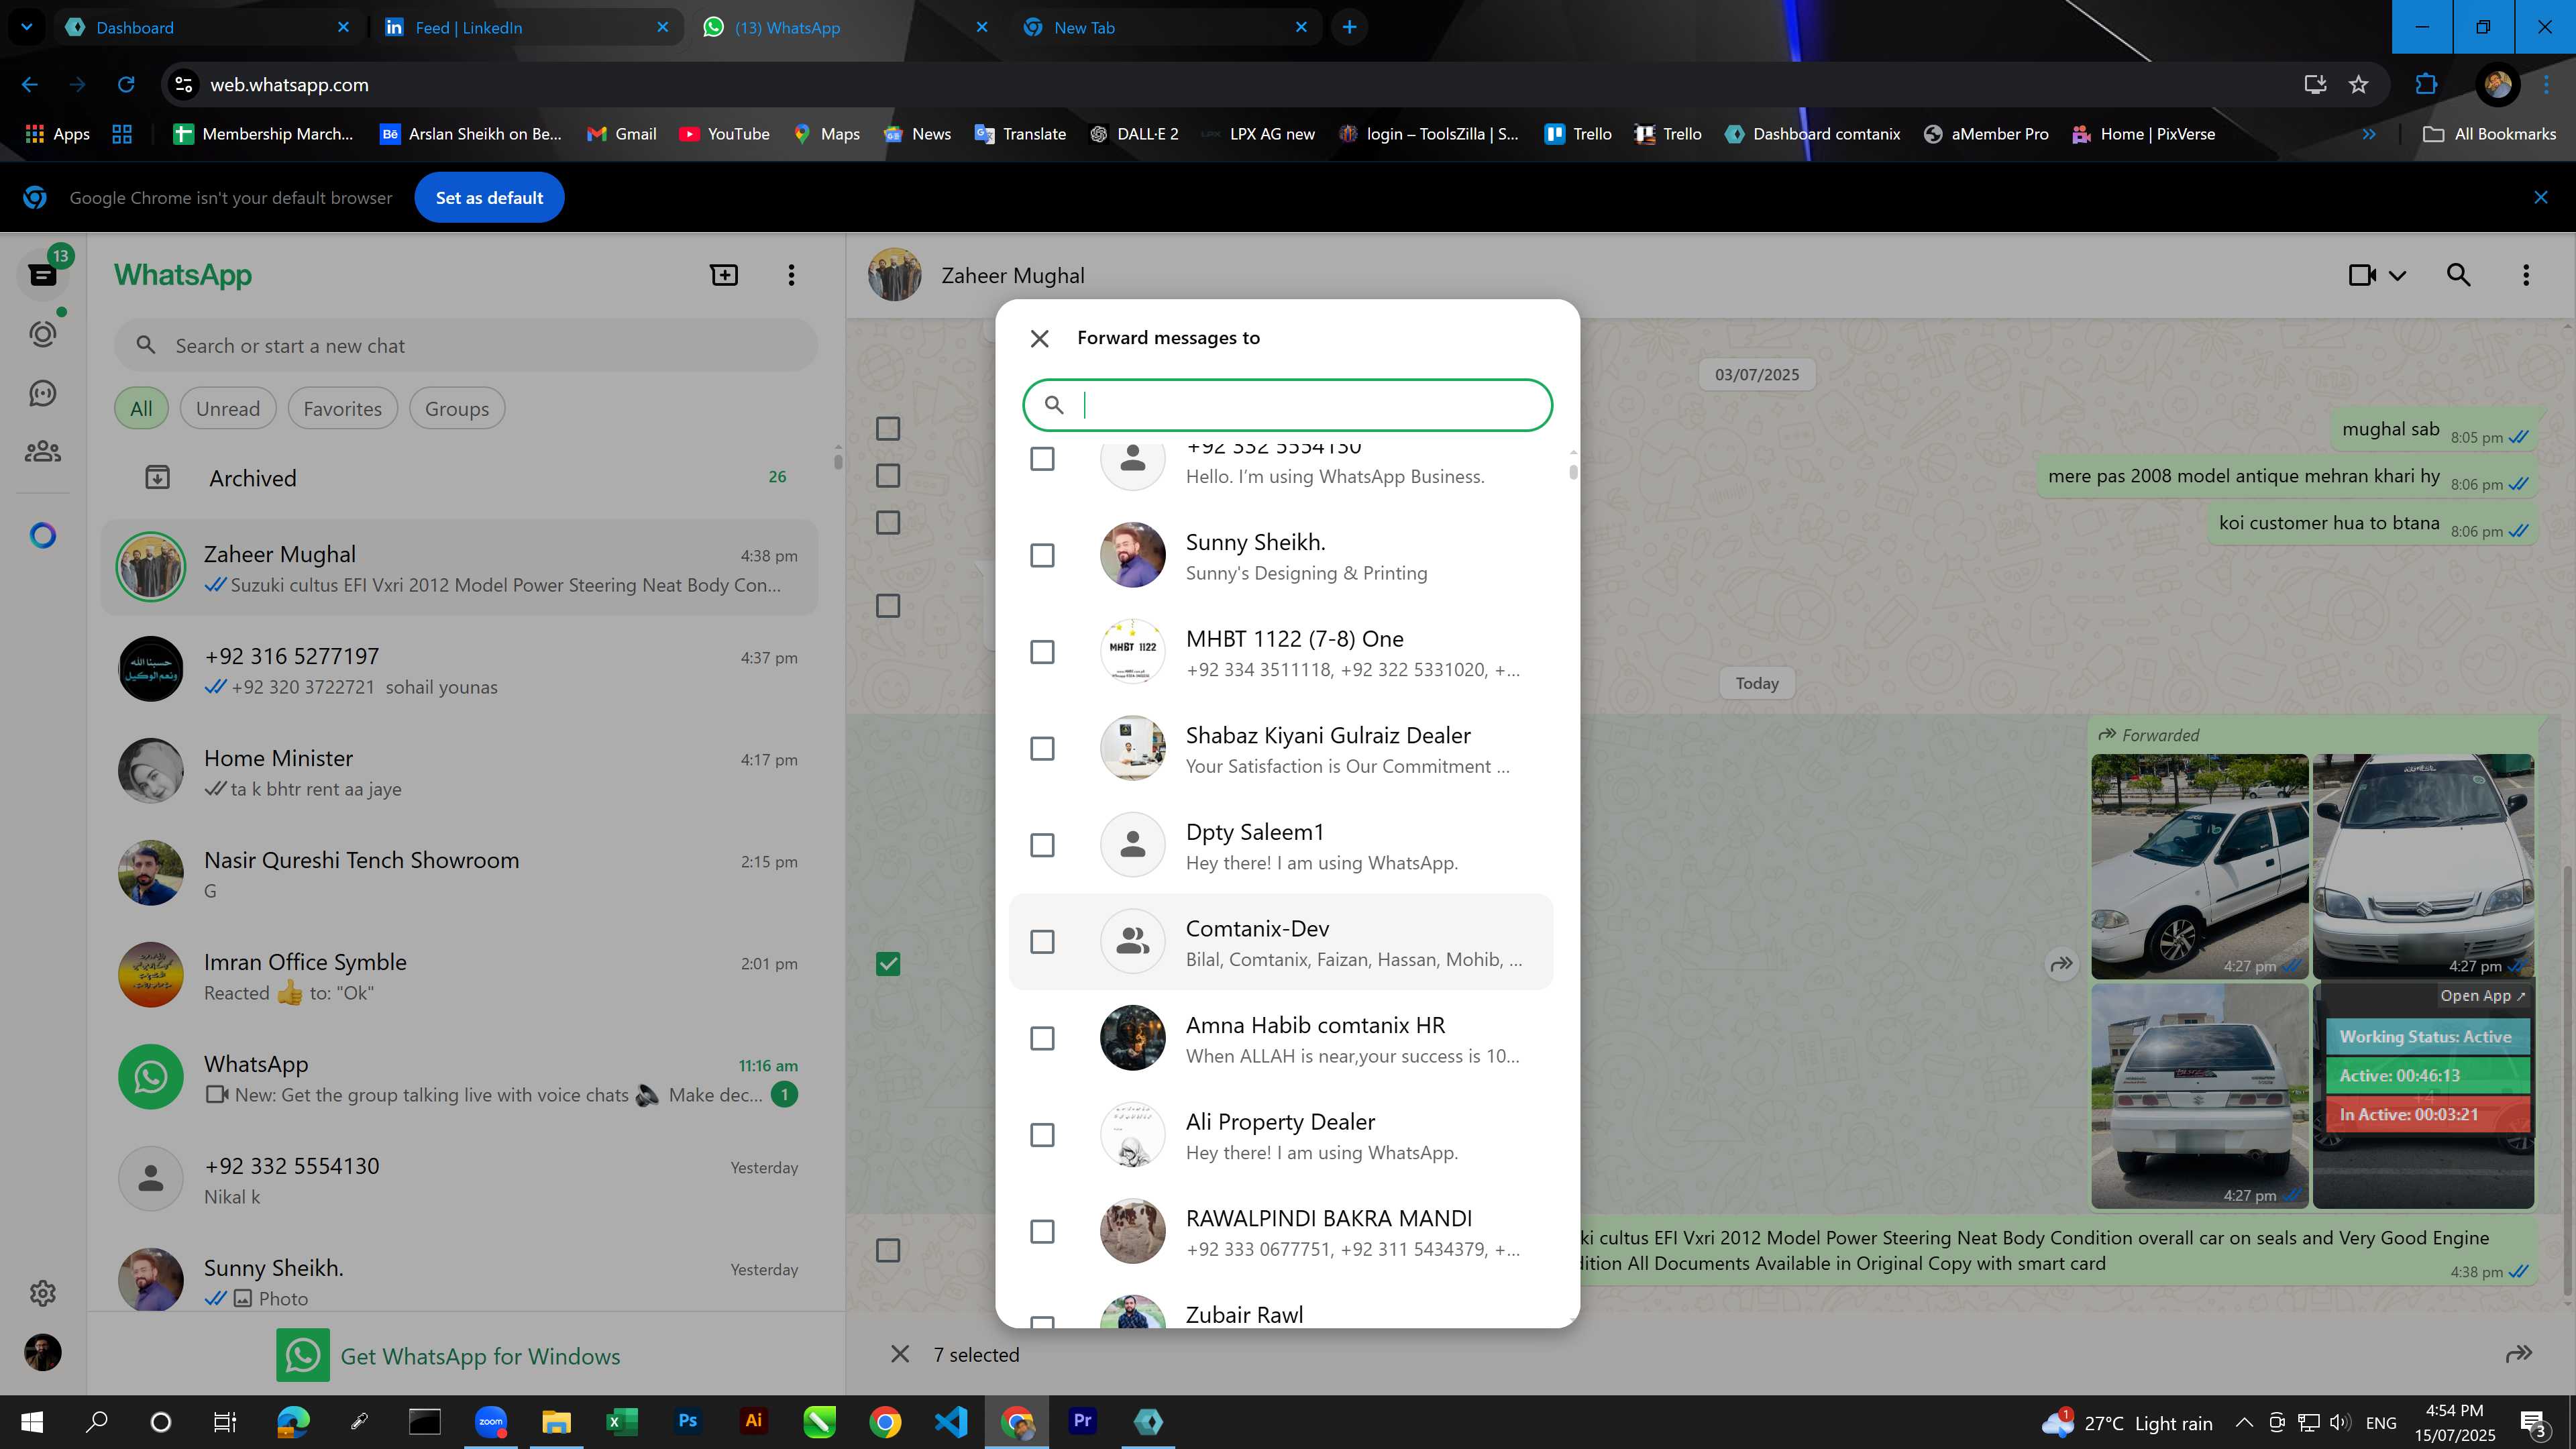This screenshot has width=2576, height=1449.
Task: Open Chrome extensions puzzle icon
Action: [2426, 85]
